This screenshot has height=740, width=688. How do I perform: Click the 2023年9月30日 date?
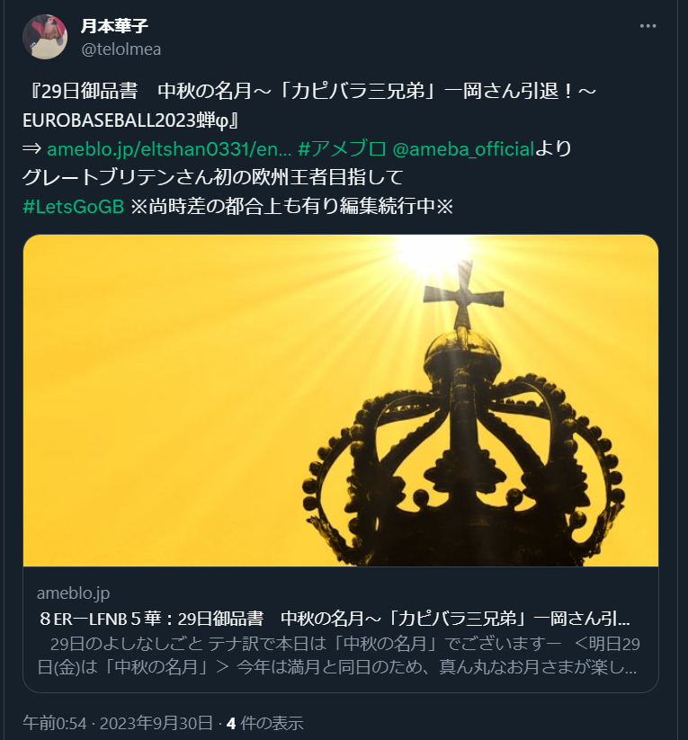coord(156,723)
